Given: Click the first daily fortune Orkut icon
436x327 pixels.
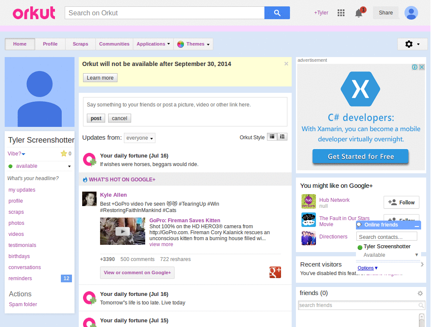Looking at the screenshot, I should coord(89,160).
